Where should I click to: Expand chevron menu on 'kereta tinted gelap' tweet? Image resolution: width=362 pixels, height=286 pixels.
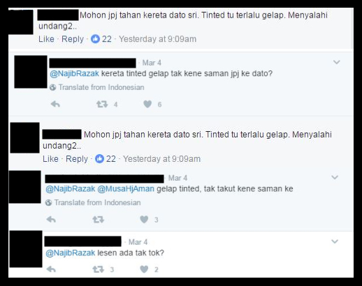tap(337, 62)
